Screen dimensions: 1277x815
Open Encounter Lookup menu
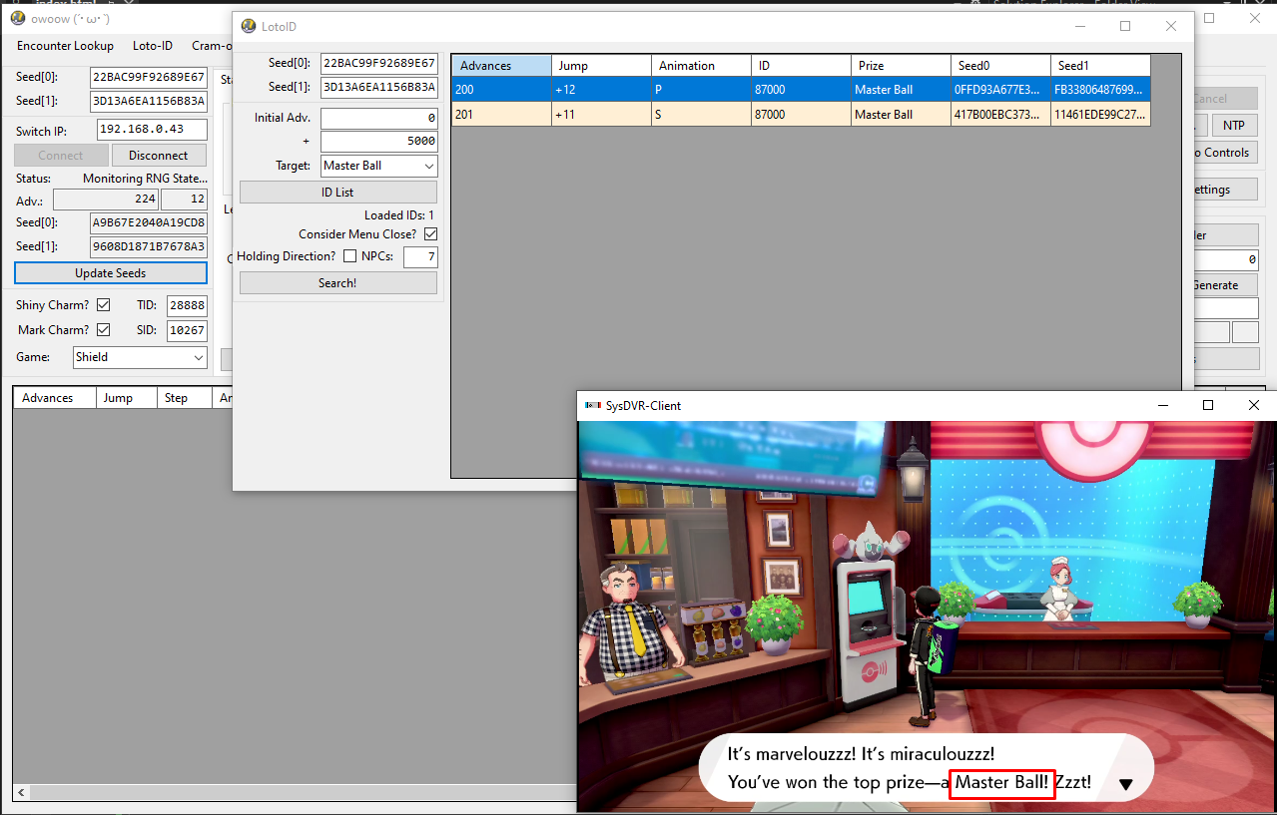click(66, 46)
